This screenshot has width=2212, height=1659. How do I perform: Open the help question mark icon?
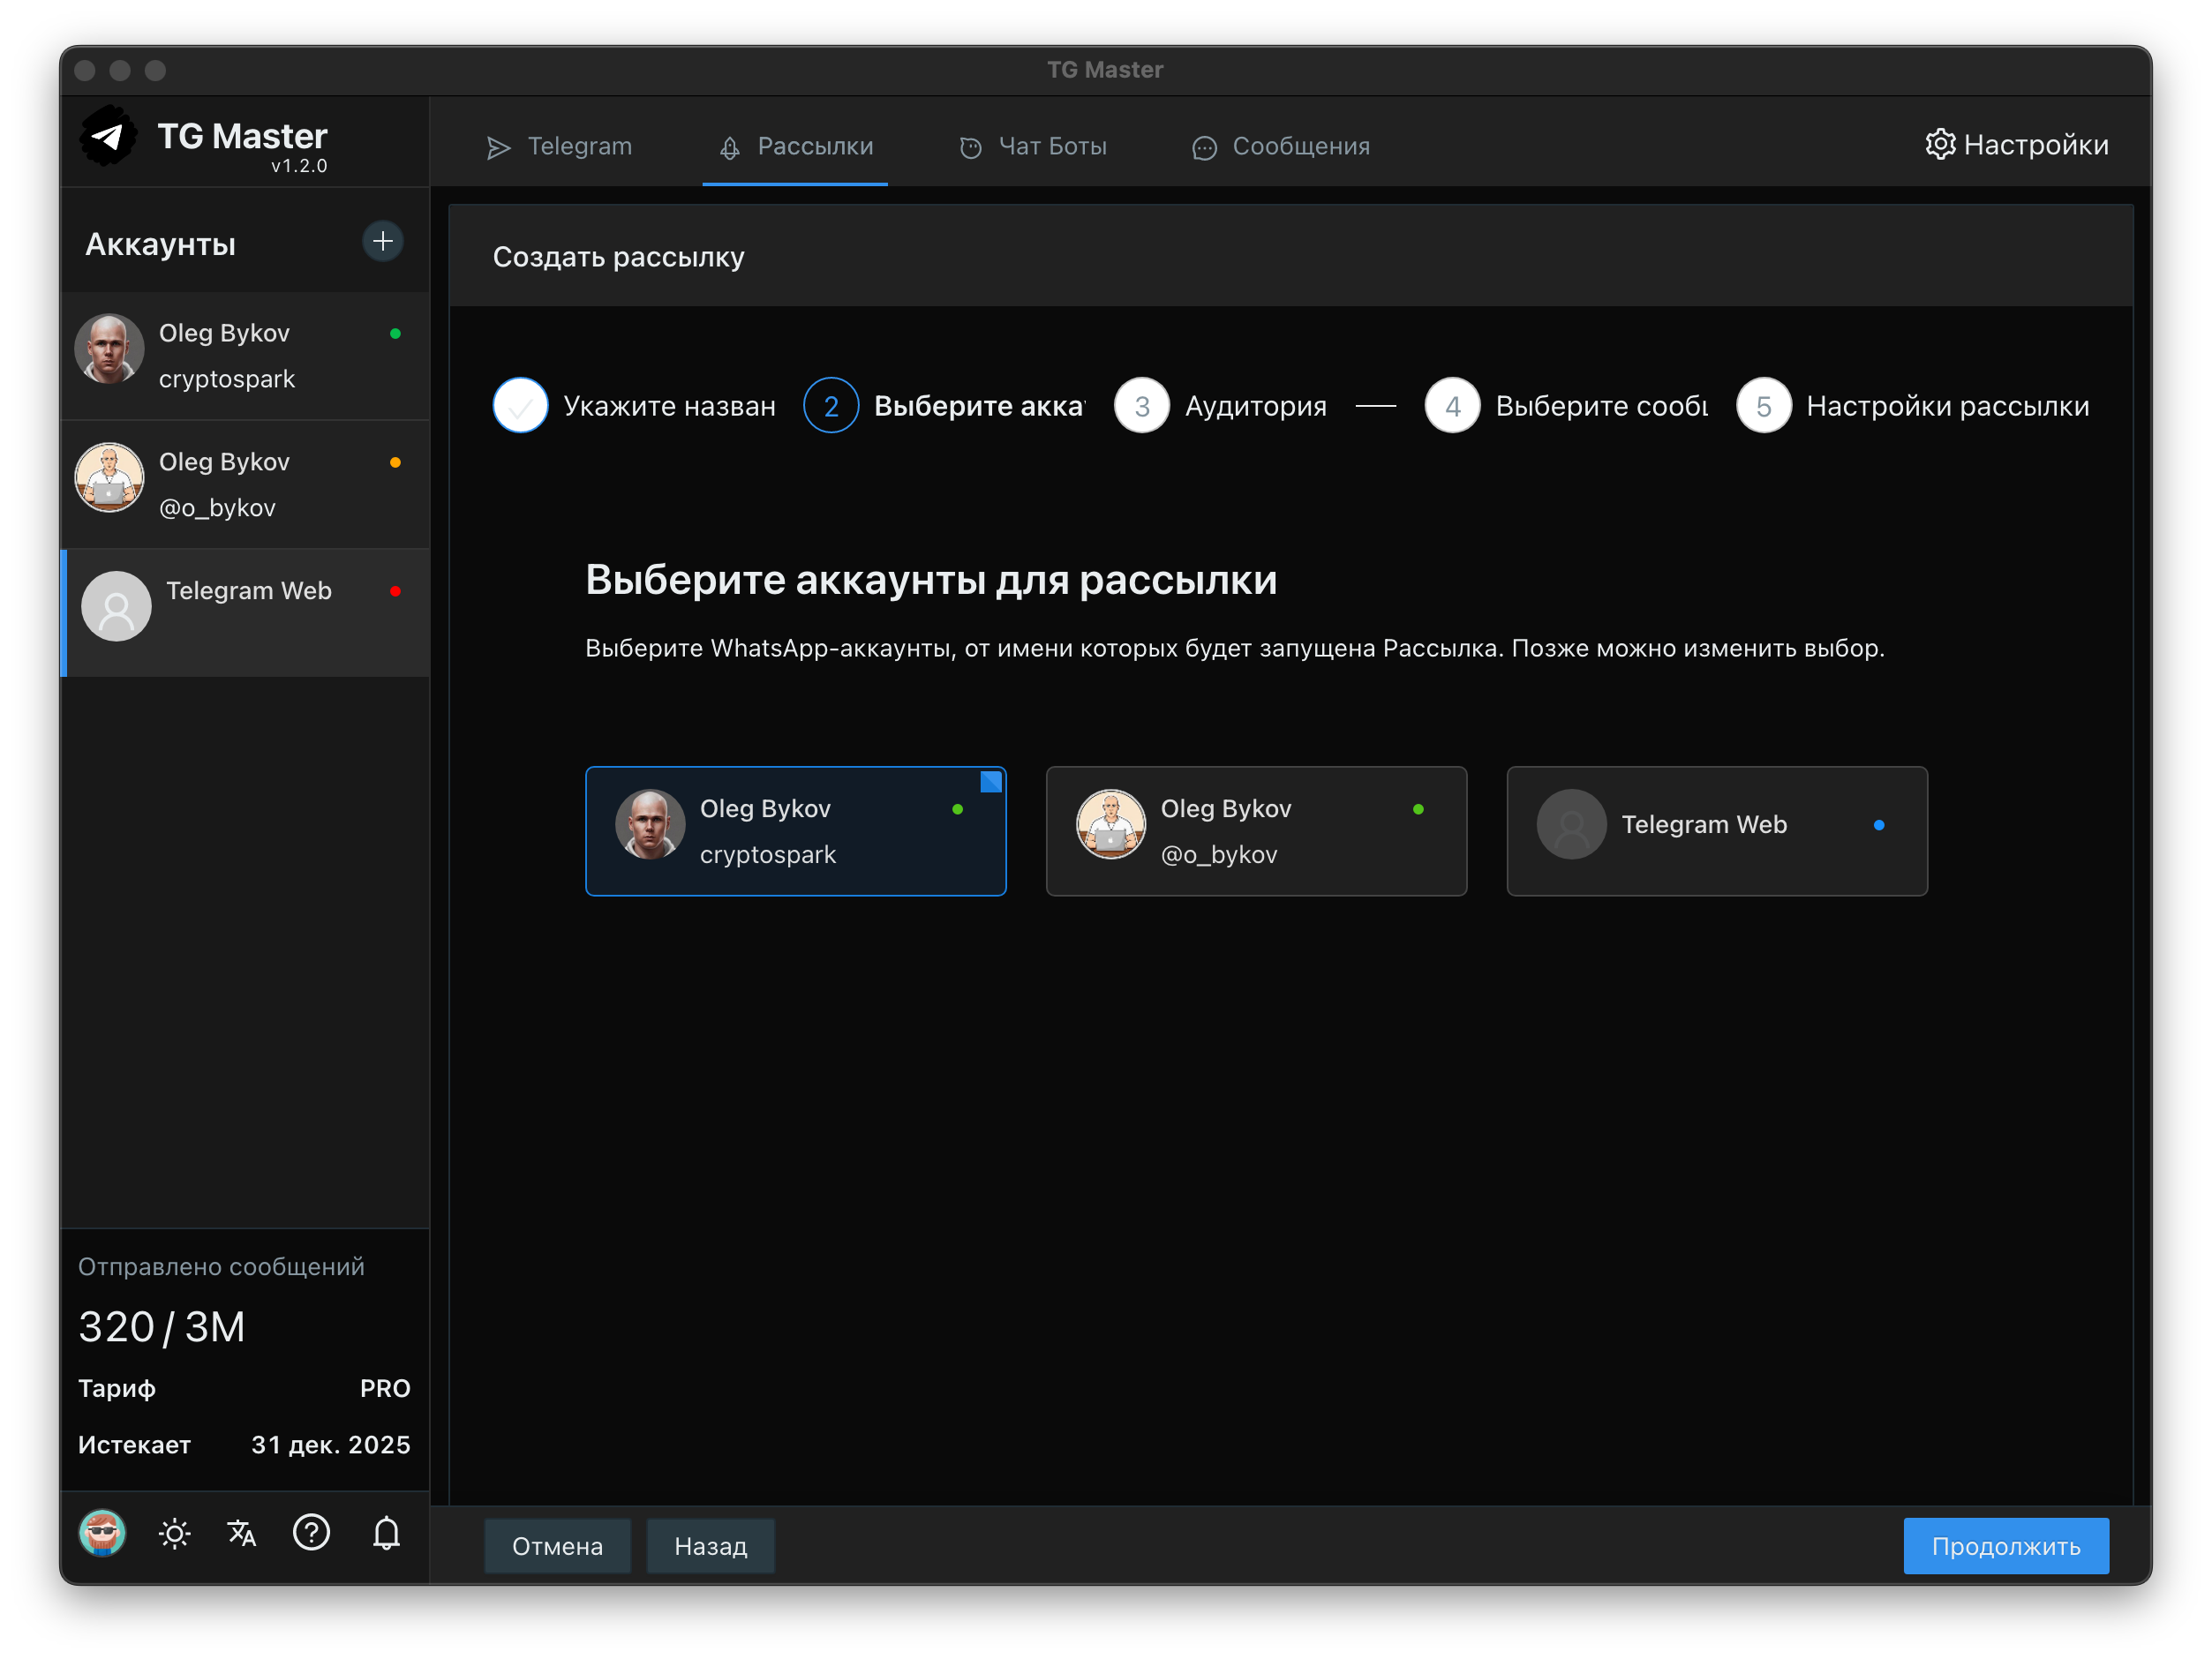pyautogui.click(x=311, y=1532)
